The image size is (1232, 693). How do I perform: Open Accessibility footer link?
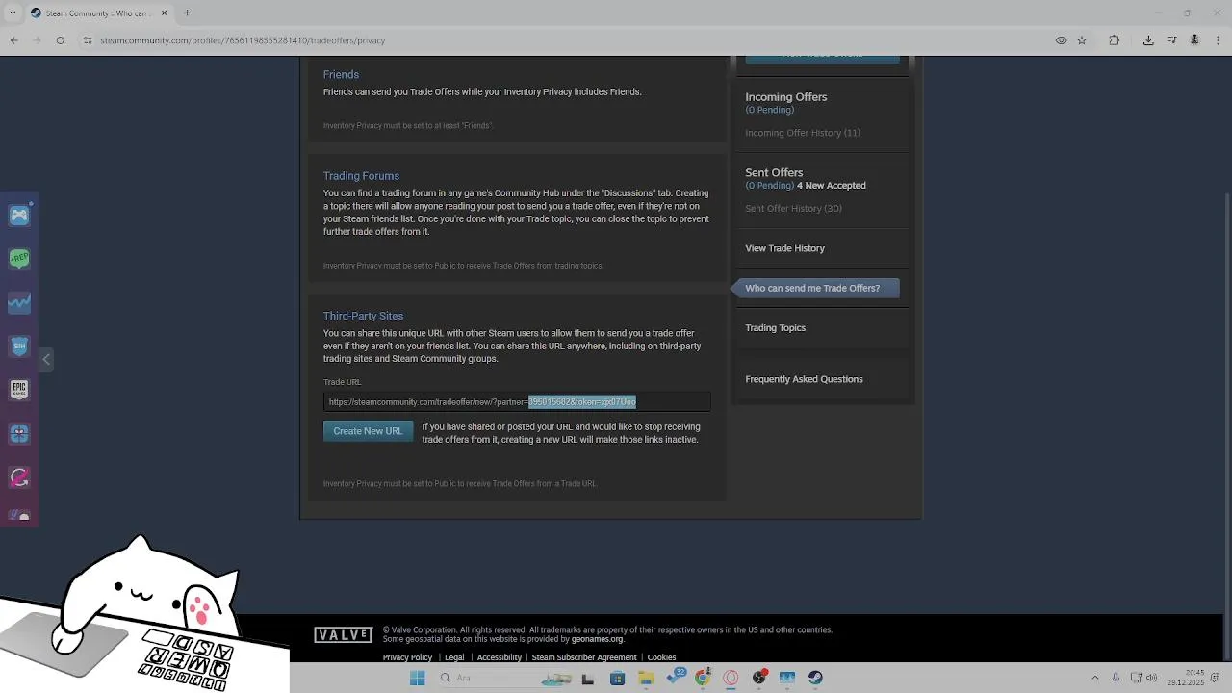500,657
